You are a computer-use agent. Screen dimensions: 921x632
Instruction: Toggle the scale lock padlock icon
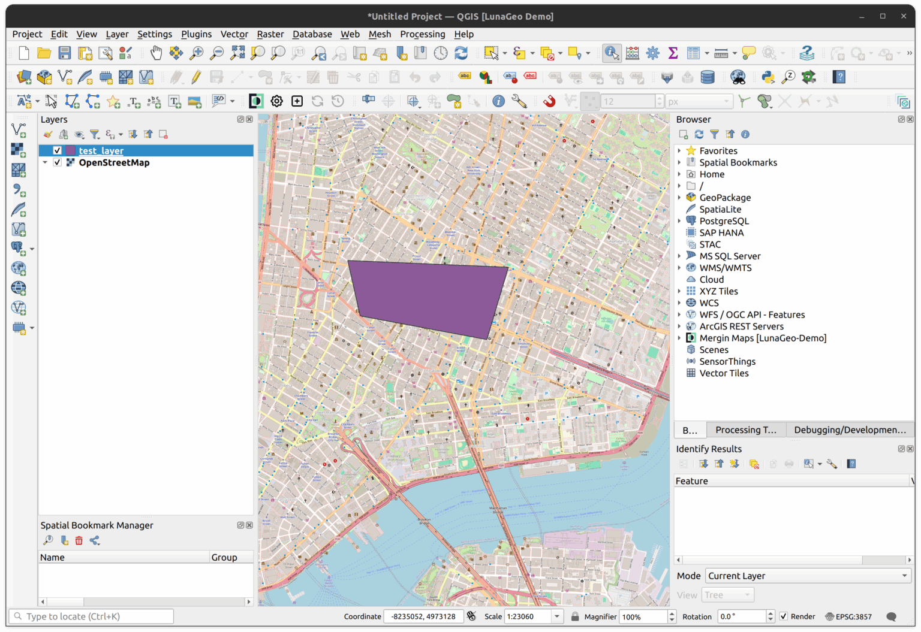coord(575,616)
